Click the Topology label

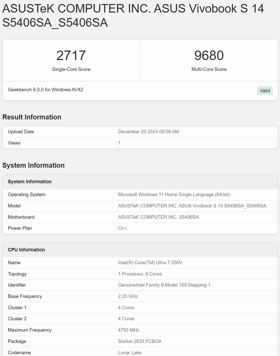[x=17, y=274]
